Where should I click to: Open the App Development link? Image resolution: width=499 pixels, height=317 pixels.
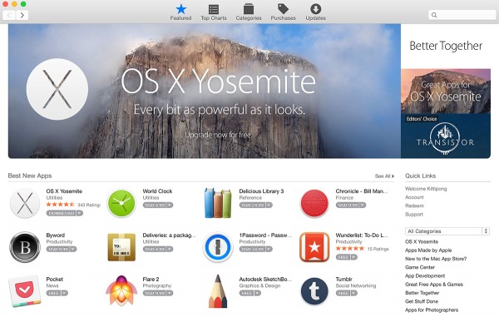pos(425,276)
